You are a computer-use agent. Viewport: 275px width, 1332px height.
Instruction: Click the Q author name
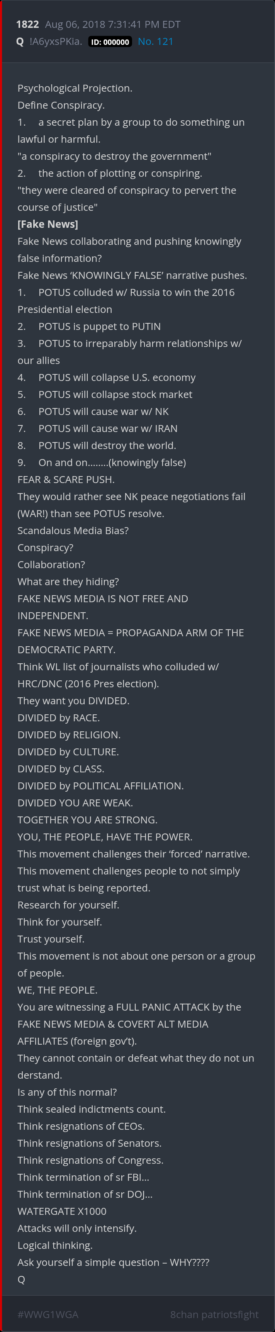click(20, 41)
